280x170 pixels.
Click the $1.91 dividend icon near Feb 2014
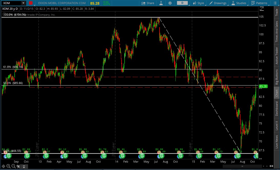pos(122,156)
